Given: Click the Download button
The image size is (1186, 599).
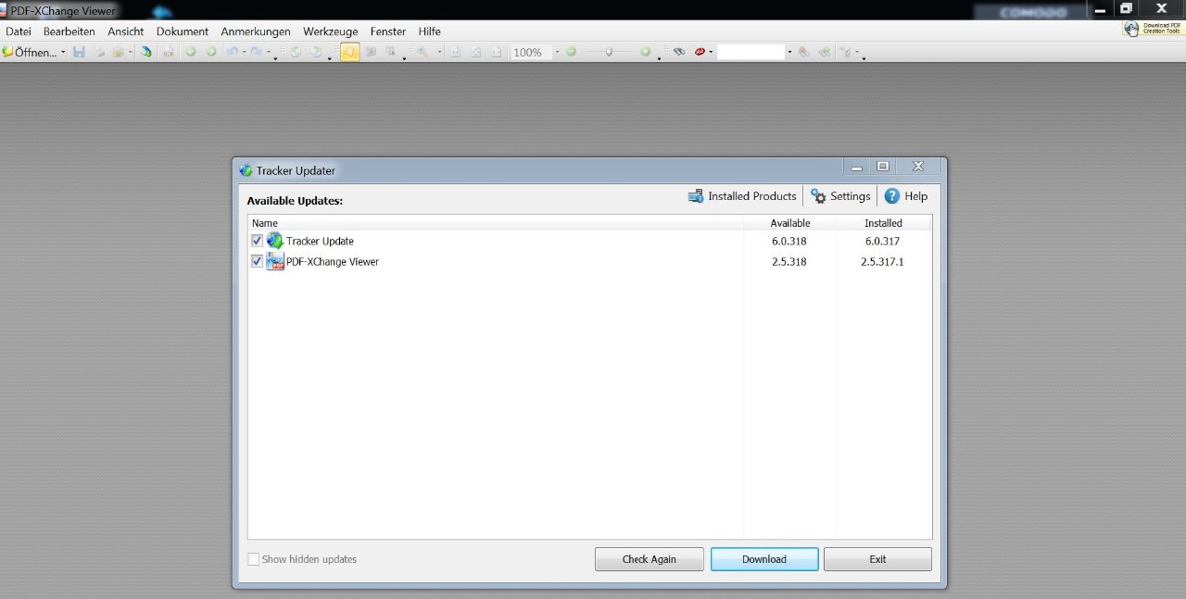Looking at the screenshot, I should click(x=764, y=559).
